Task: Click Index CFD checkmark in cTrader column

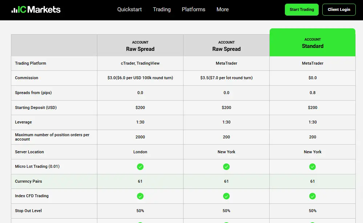Action: coord(140,196)
